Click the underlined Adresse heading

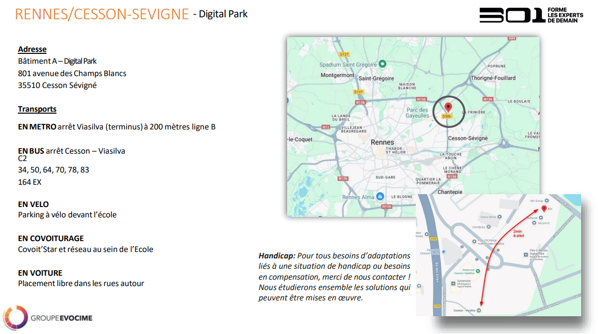(x=32, y=49)
